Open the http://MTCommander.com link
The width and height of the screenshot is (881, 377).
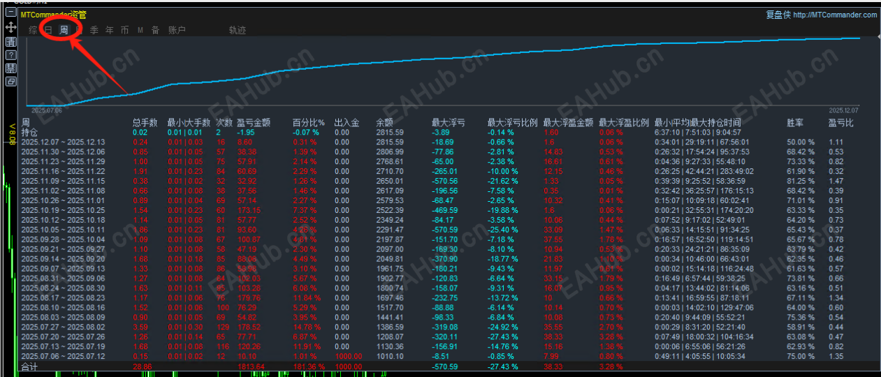835,15
